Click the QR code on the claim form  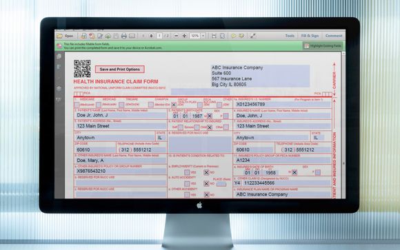(x=82, y=69)
